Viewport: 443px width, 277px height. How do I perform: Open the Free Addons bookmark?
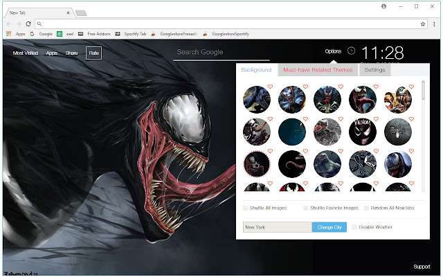click(94, 34)
